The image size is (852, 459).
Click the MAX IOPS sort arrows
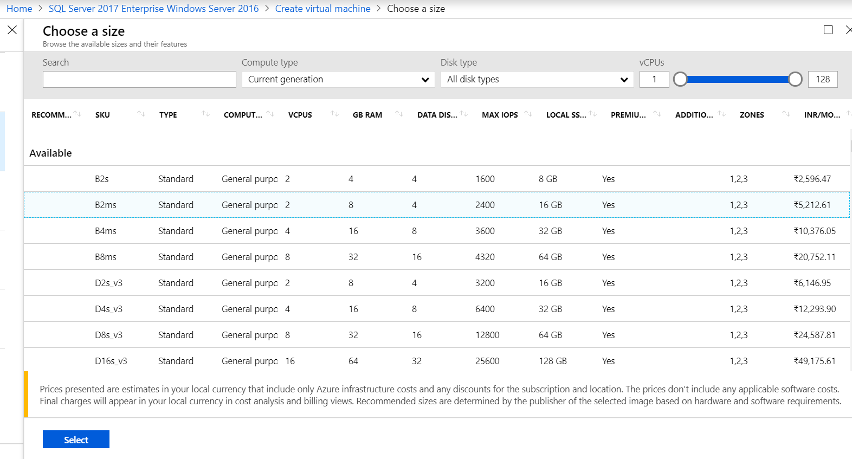[x=528, y=114]
